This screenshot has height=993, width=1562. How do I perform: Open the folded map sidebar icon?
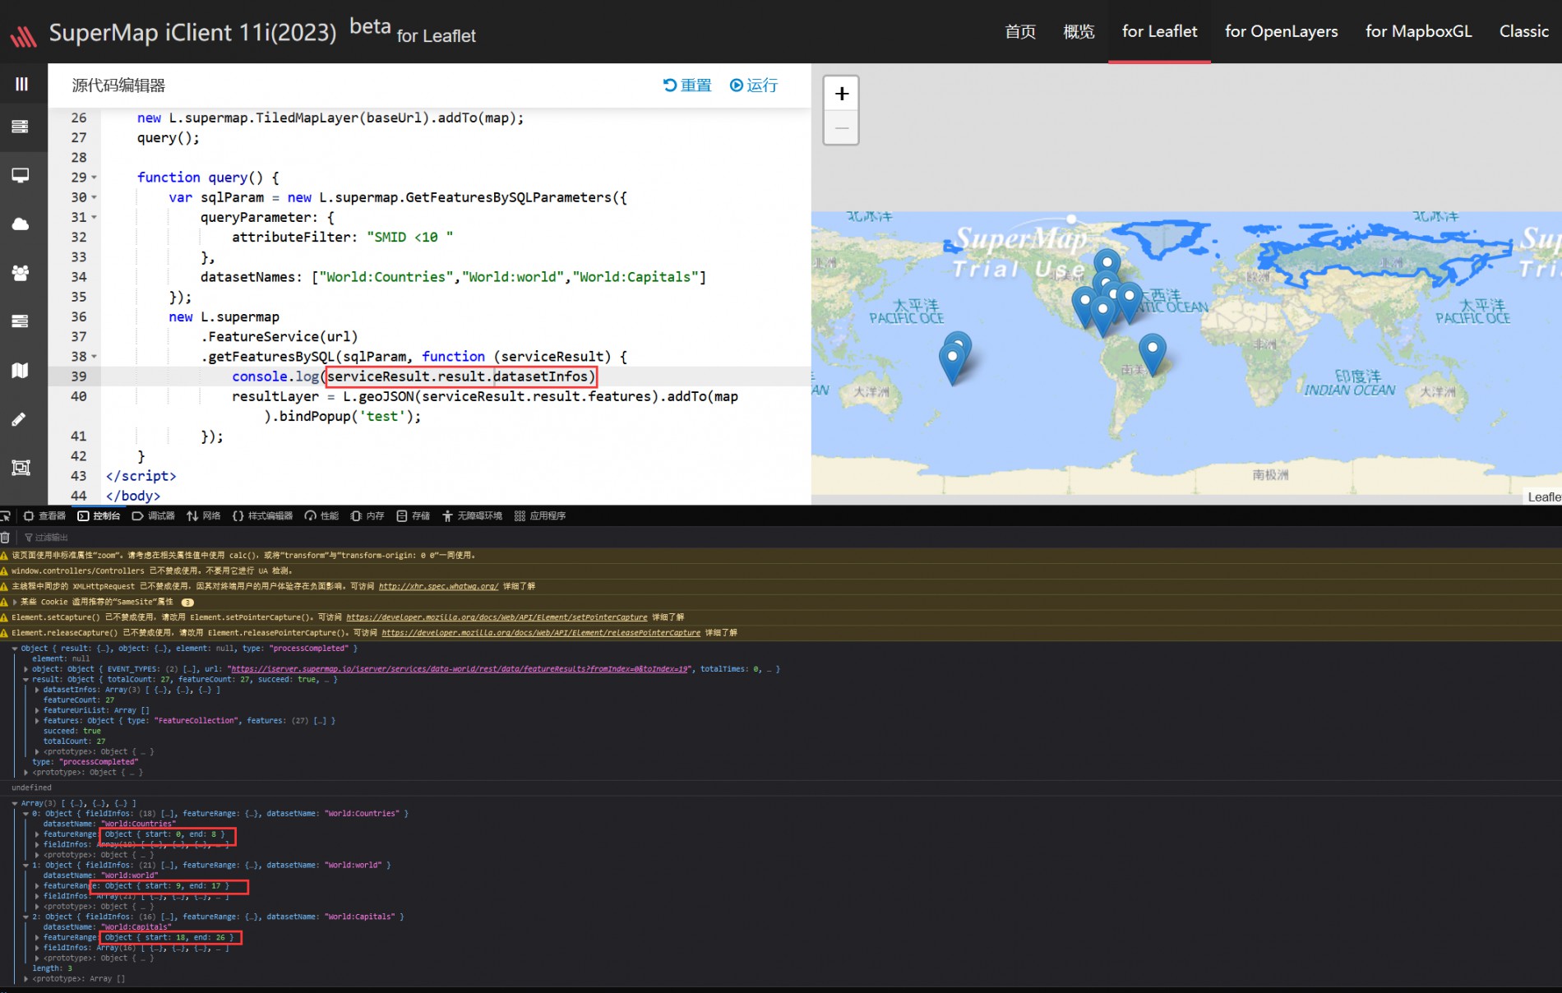click(21, 371)
